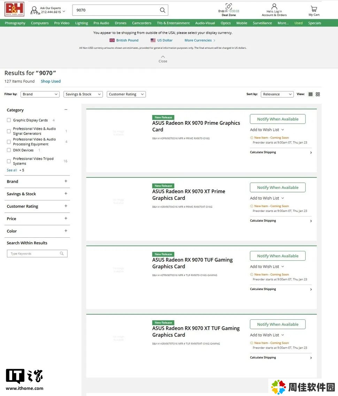Open the Drones menu
The height and width of the screenshot is (396, 338).
pyautogui.click(x=121, y=23)
